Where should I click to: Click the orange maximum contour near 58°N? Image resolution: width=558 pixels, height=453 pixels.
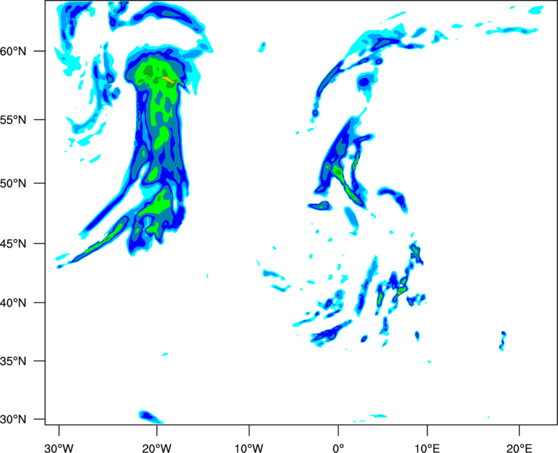click(x=167, y=79)
